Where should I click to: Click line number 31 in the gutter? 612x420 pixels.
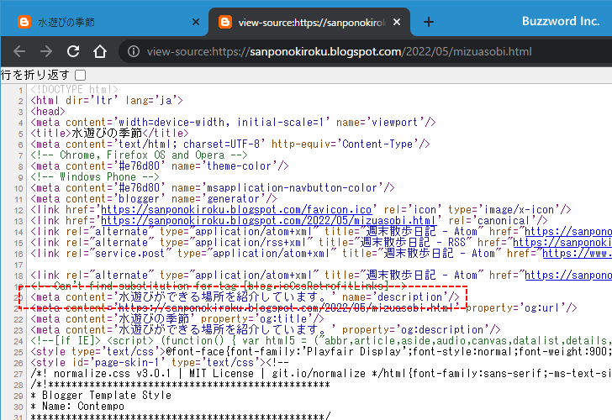(x=18, y=417)
